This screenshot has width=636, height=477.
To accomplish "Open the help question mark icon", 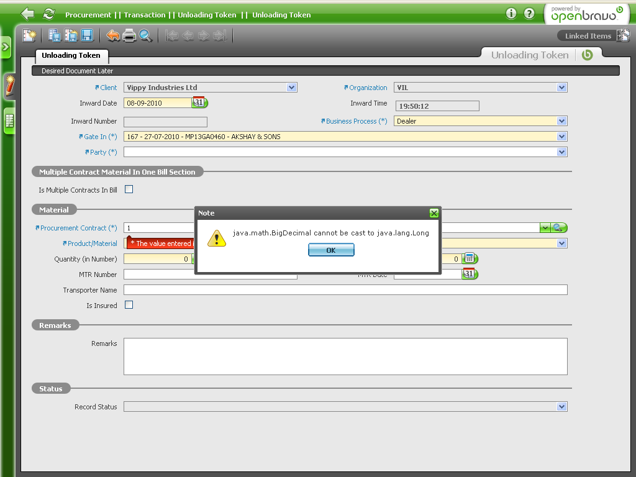I will (529, 14).
